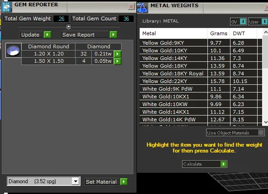Image resolution: width=268 pixels, height=194 pixels.
Task: Open the Diamond material dropdown
Action: pos(75,181)
